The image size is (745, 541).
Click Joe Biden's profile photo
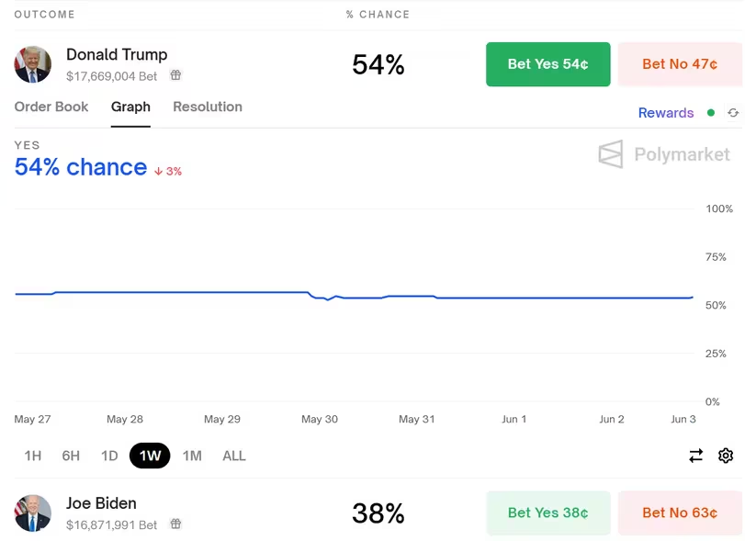pyautogui.click(x=33, y=513)
